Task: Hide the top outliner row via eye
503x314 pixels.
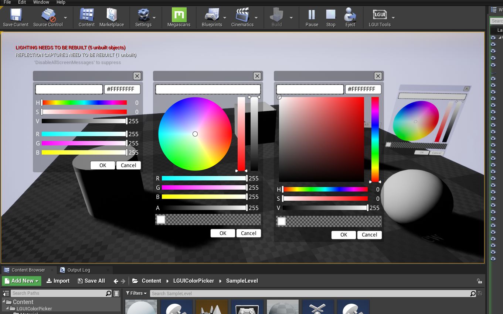Action: (493, 38)
